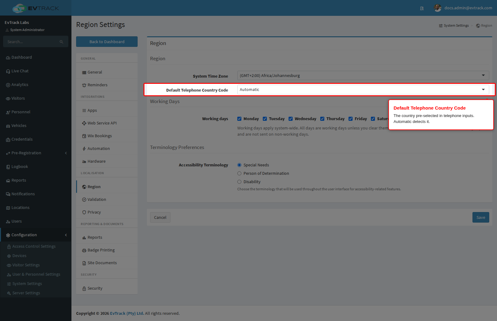Open Visitors in the sidebar
Viewport: 497px width, 321px height.
tap(36, 98)
